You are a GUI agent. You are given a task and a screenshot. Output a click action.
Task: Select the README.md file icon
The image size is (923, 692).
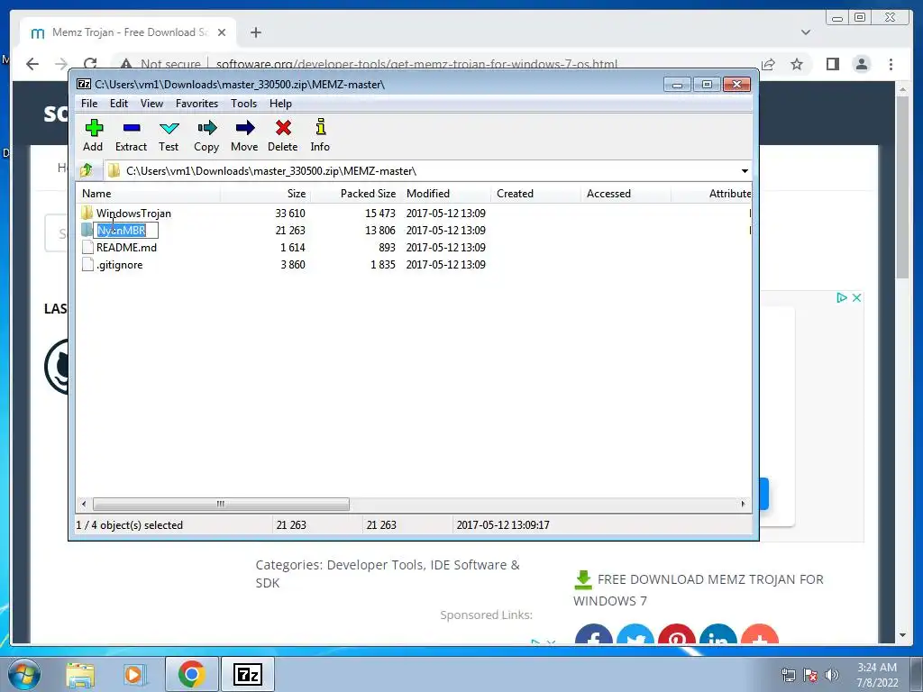point(87,247)
